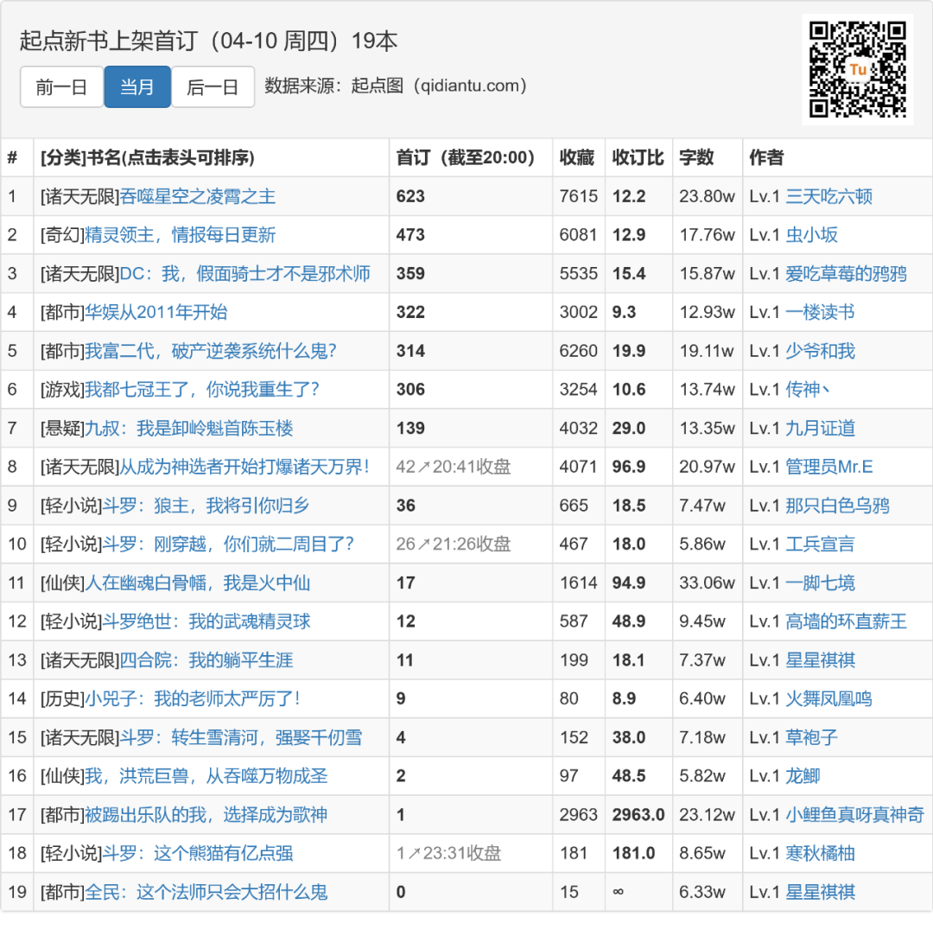Open book 斗罗：转生雪清河，强娶千仞雪
The image size is (933, 936).
click(x=241, y=737)
